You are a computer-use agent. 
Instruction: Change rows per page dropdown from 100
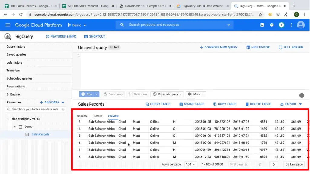[190, 164]
